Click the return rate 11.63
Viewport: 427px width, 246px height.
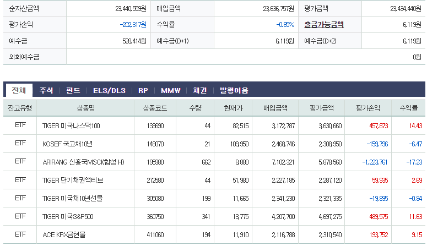tap(415, 217)
